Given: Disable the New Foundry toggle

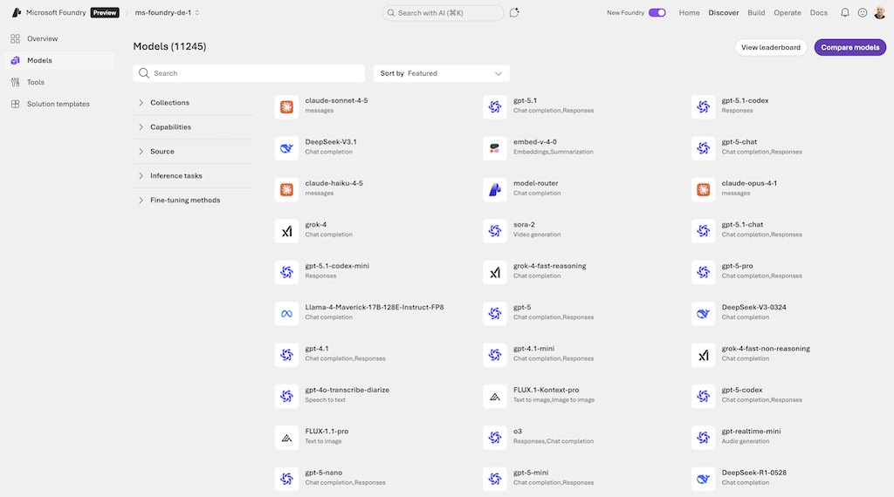Looking at the screenshot, I should (x=657, y=13).
